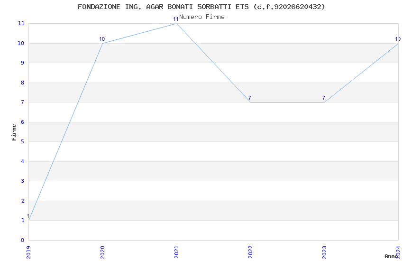
Task: Click y-axis tick value 4
Action: 23,161
